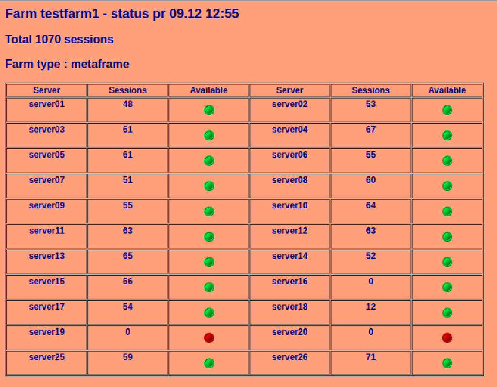The height and width of the screenshot is (387, 497).
Task: Click the green status light for server01
Action: (x=209, y=110)
